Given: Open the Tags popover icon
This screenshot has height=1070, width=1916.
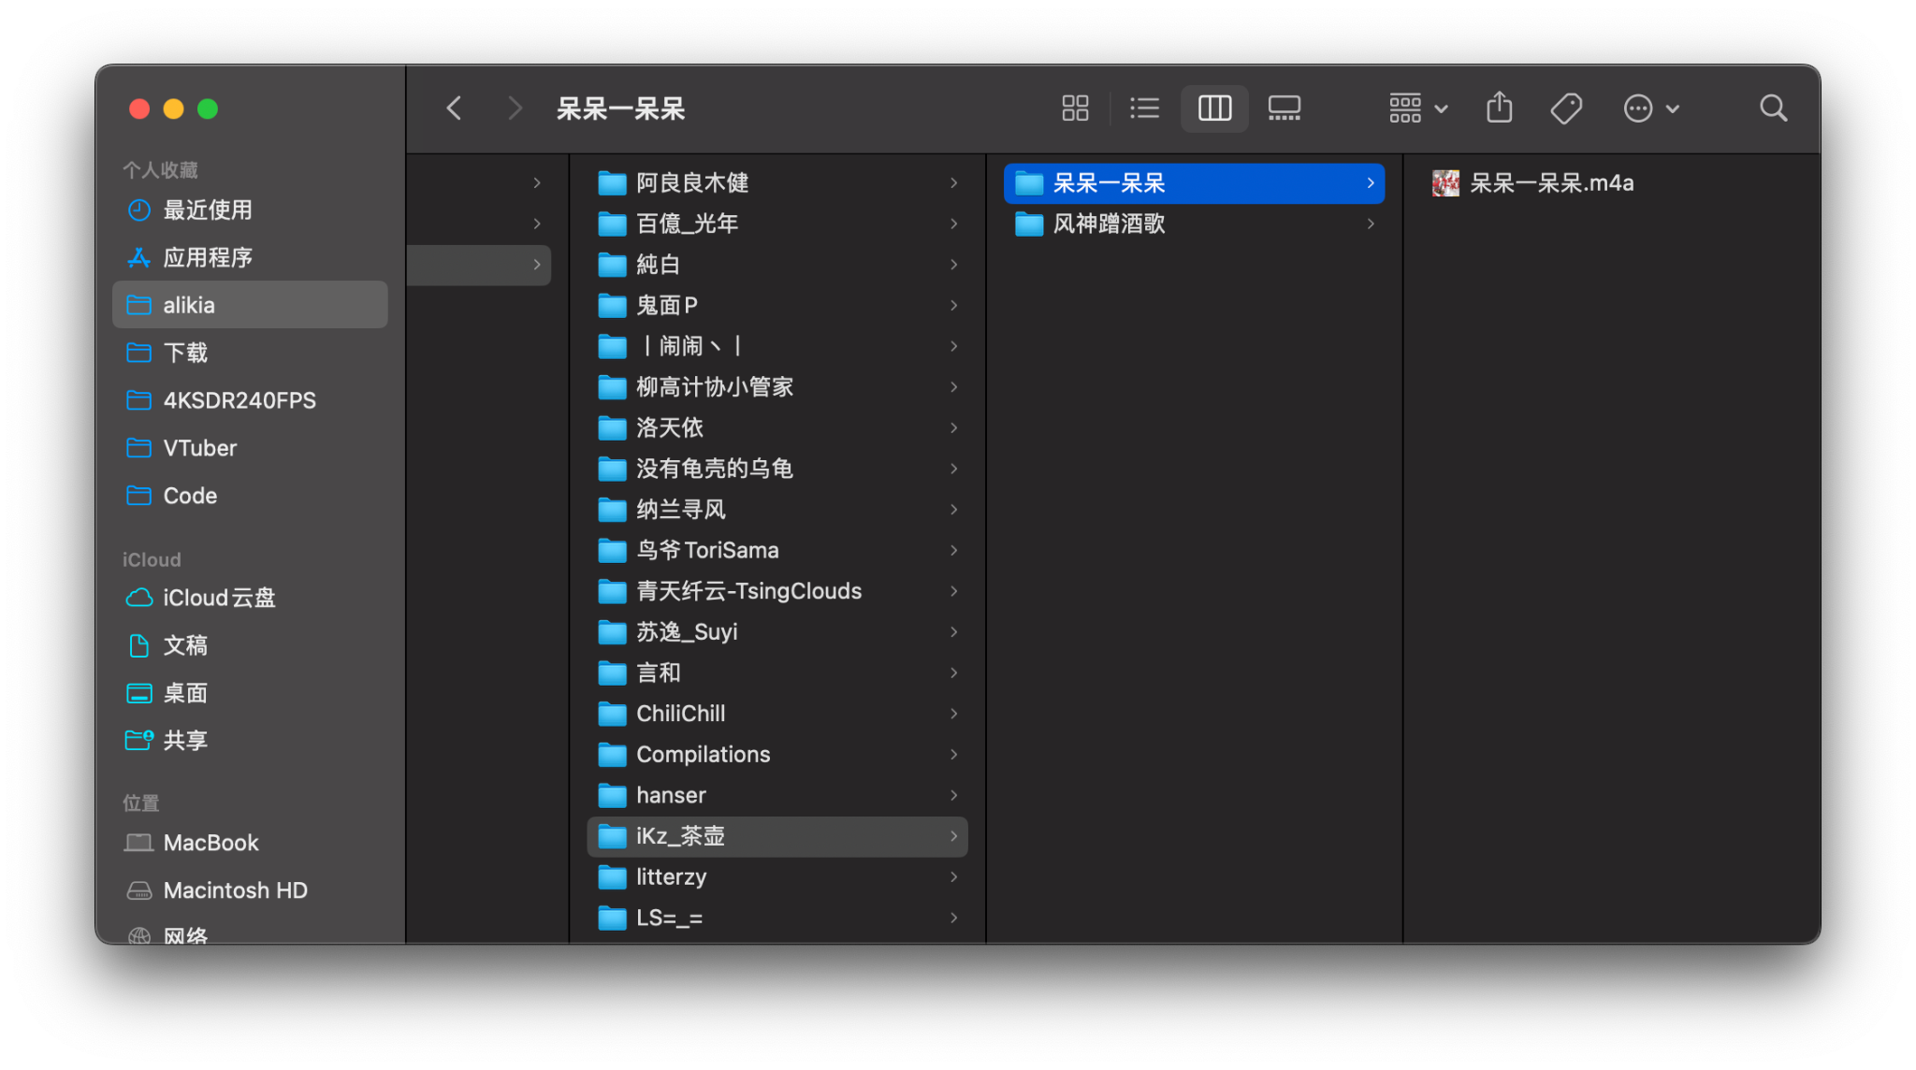Looking at the screenshot, I should click(1565, 108).
